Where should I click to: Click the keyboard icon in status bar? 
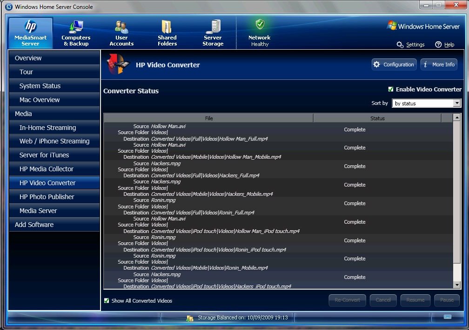pyautogui.click(x=448, y=317)
